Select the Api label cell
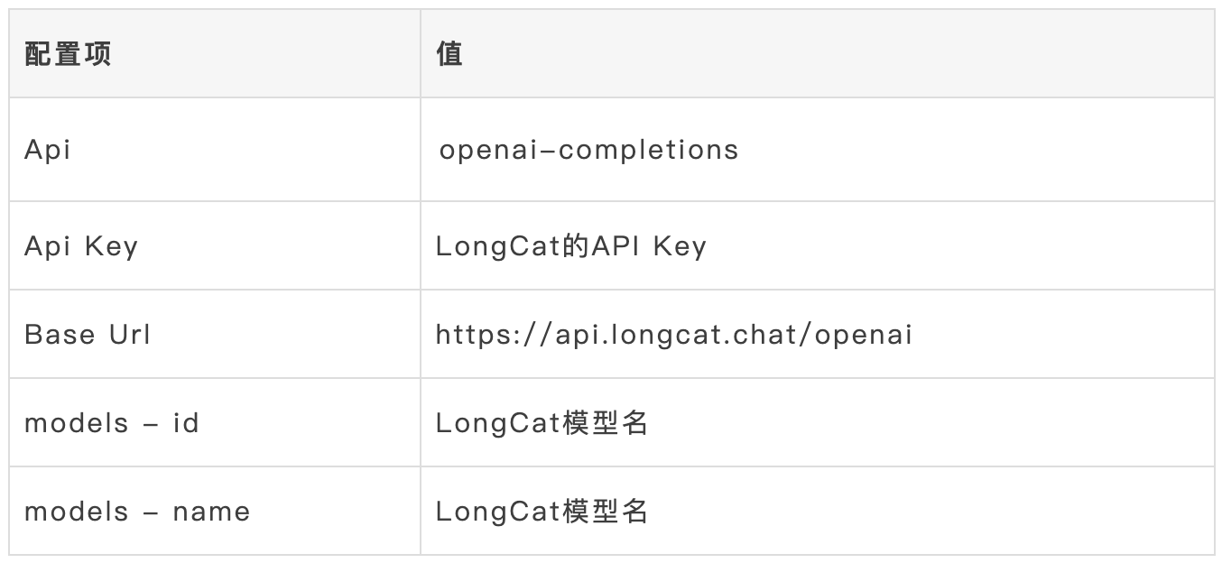 (x=47, y=150)
